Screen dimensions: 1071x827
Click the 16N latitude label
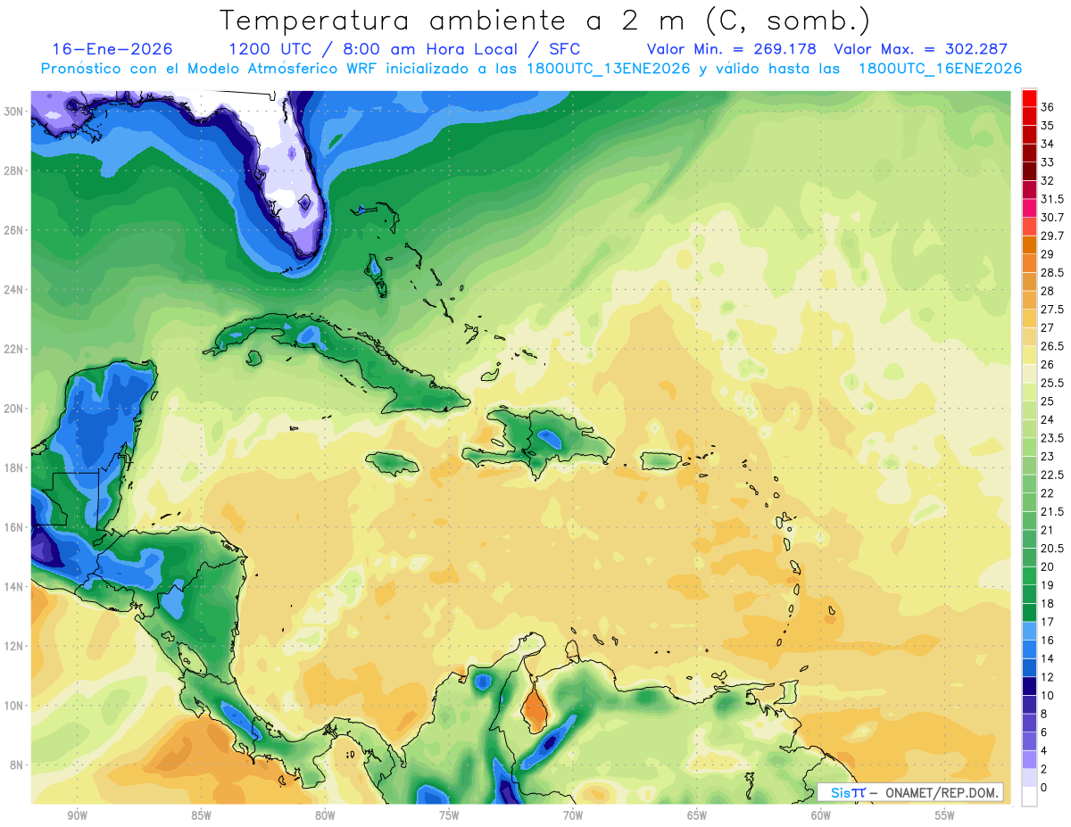[x=13, y=527]
